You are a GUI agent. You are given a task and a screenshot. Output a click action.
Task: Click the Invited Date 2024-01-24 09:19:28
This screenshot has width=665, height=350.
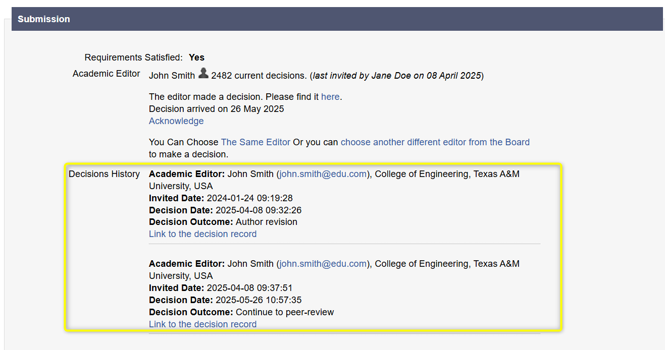point(249,198)
